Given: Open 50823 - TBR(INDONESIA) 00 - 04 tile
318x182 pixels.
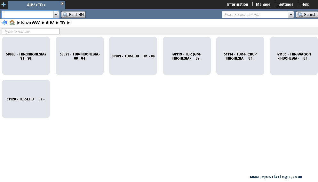Looking at the screenshot, I should 80,56.
